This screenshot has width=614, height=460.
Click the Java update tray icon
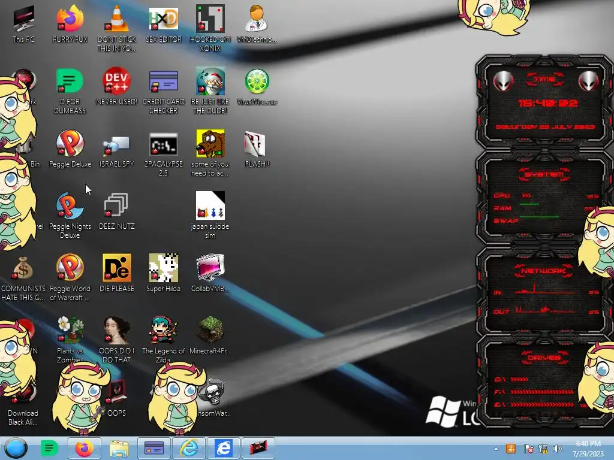pyautogui.click(x=511, y=449)
